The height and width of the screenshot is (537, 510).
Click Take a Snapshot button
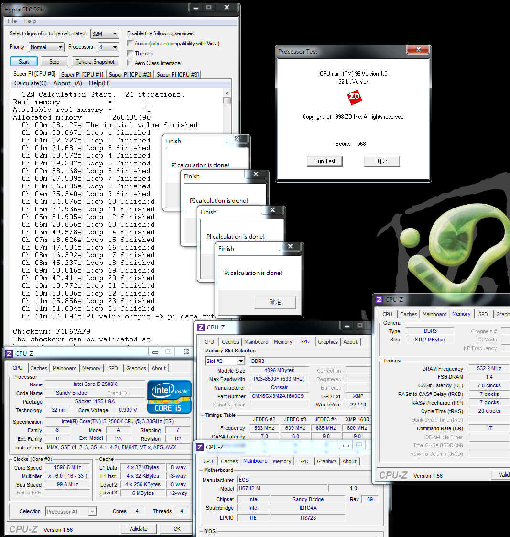click(x=95, y=62)
